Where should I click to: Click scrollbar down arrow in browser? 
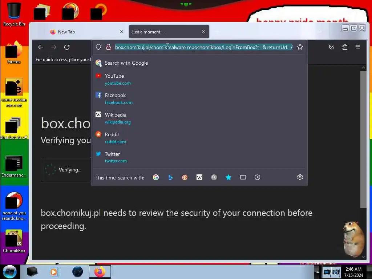click(363, 257)
